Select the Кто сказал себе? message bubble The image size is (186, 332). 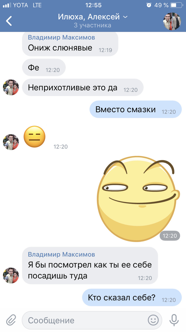[x=132, y=297]
